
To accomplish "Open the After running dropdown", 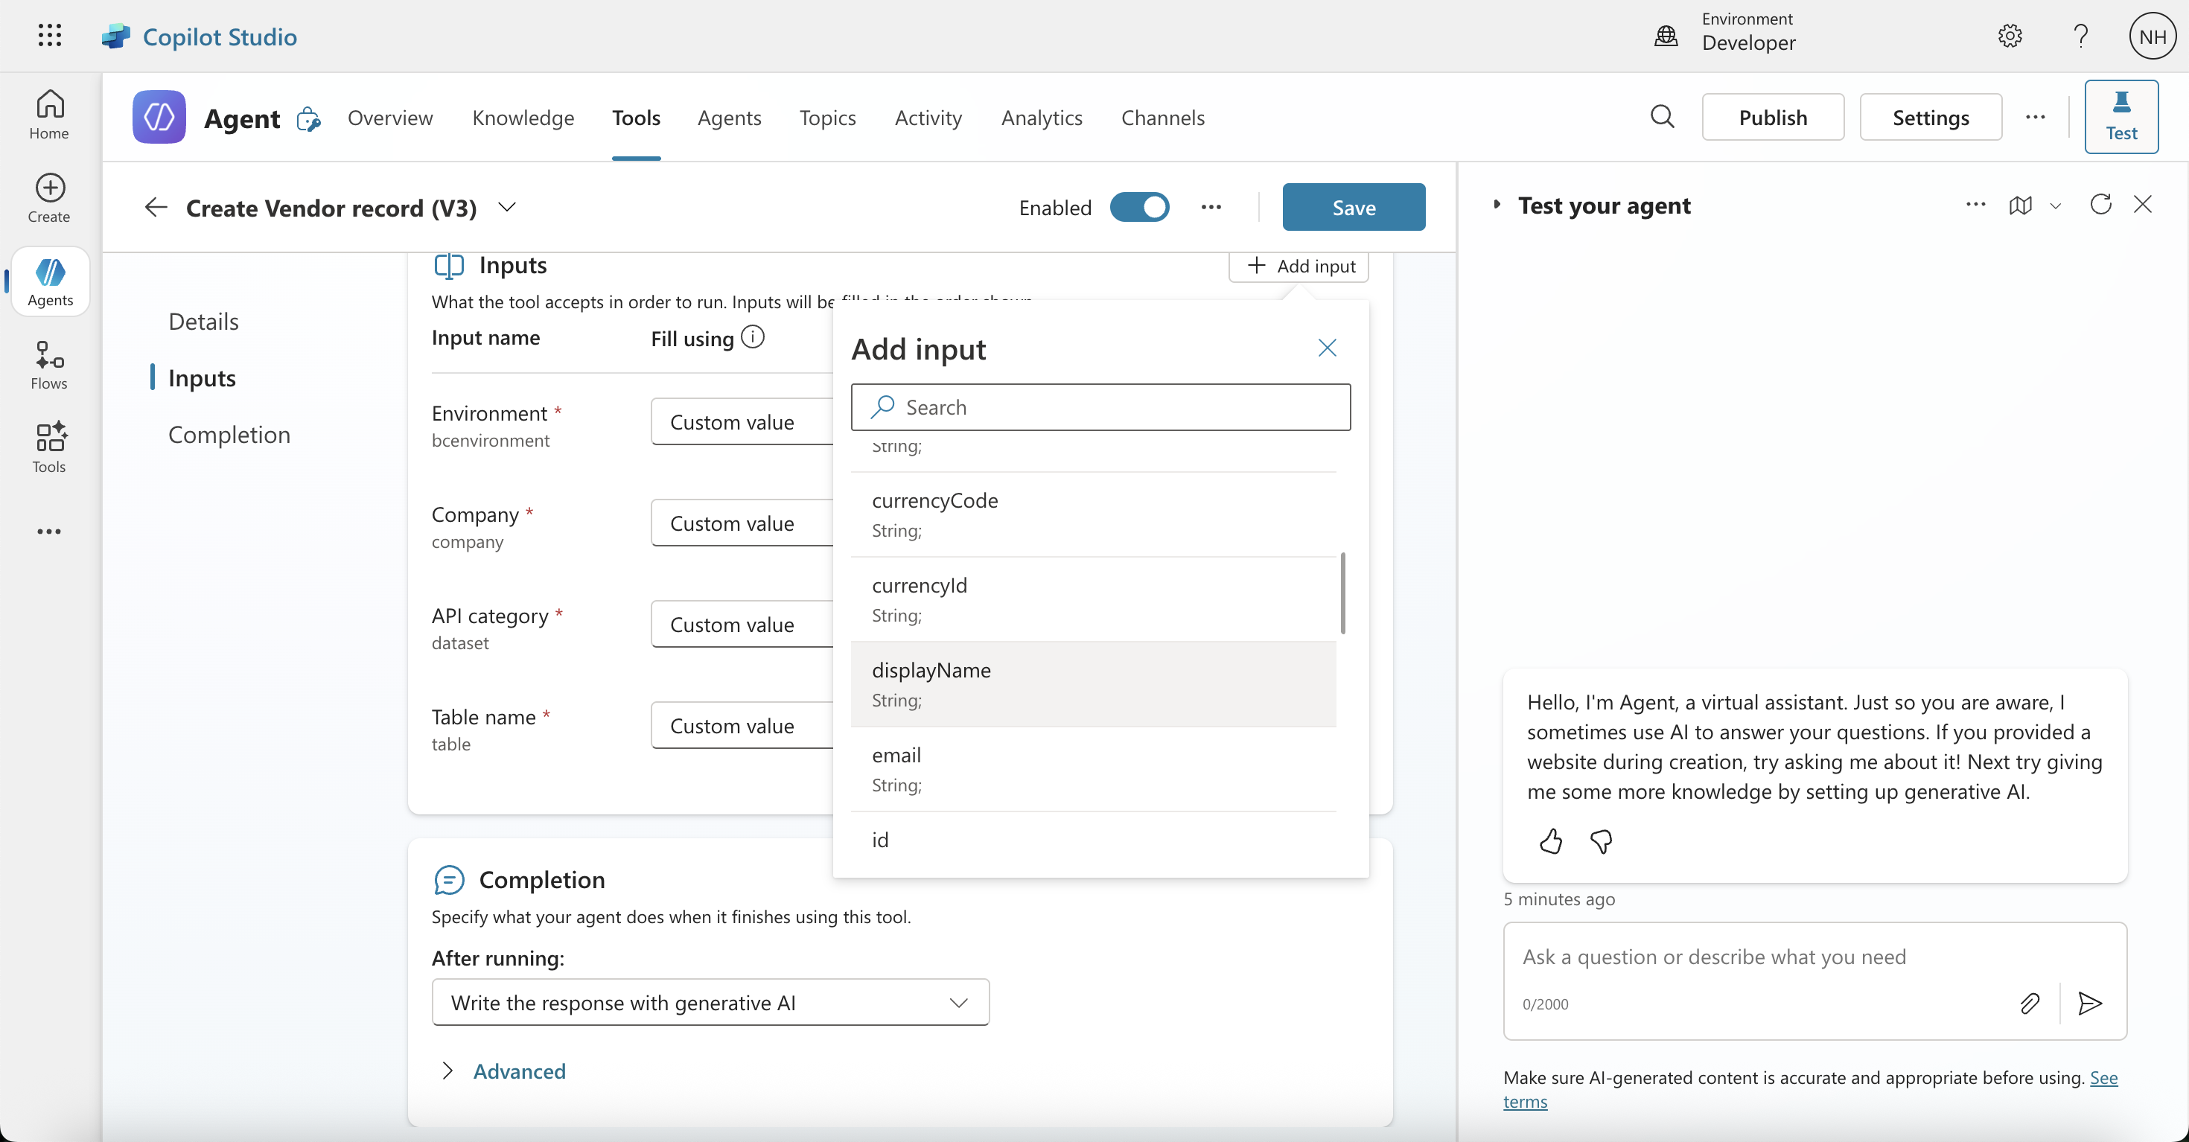I will pyautogui.click(x=710, y=1003).
